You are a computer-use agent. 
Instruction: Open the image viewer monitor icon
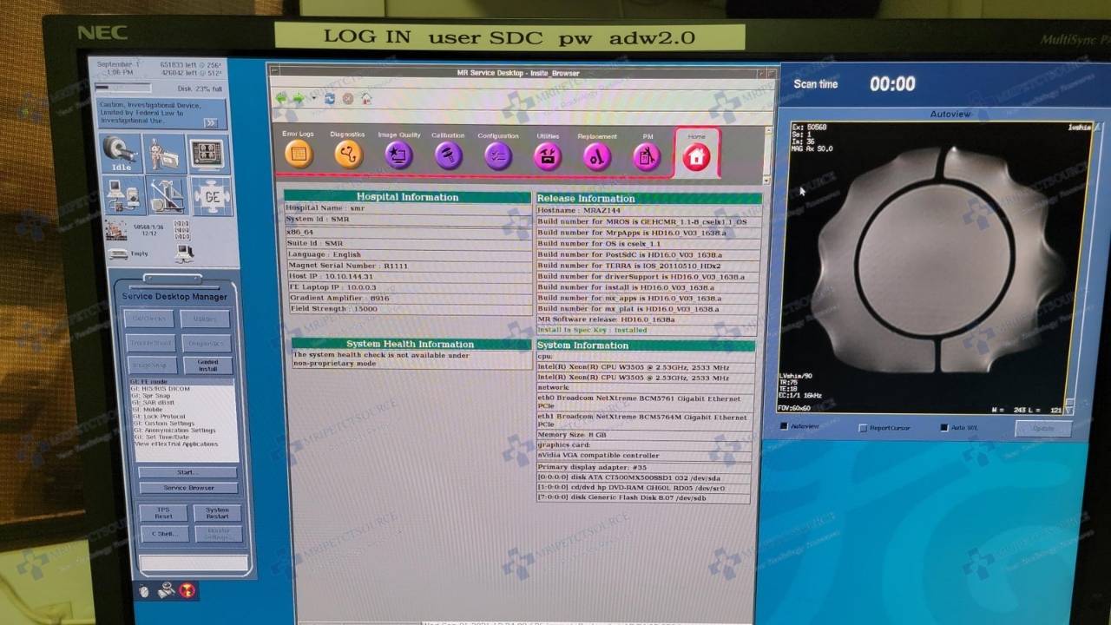(208, 154)
